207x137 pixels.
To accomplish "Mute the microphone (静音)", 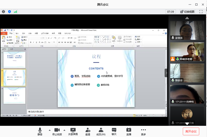I will (40, 132).
